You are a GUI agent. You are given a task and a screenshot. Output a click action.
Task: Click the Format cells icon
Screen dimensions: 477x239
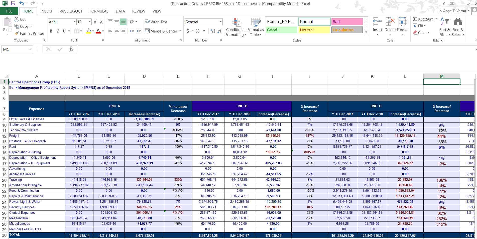coord(403,22)
